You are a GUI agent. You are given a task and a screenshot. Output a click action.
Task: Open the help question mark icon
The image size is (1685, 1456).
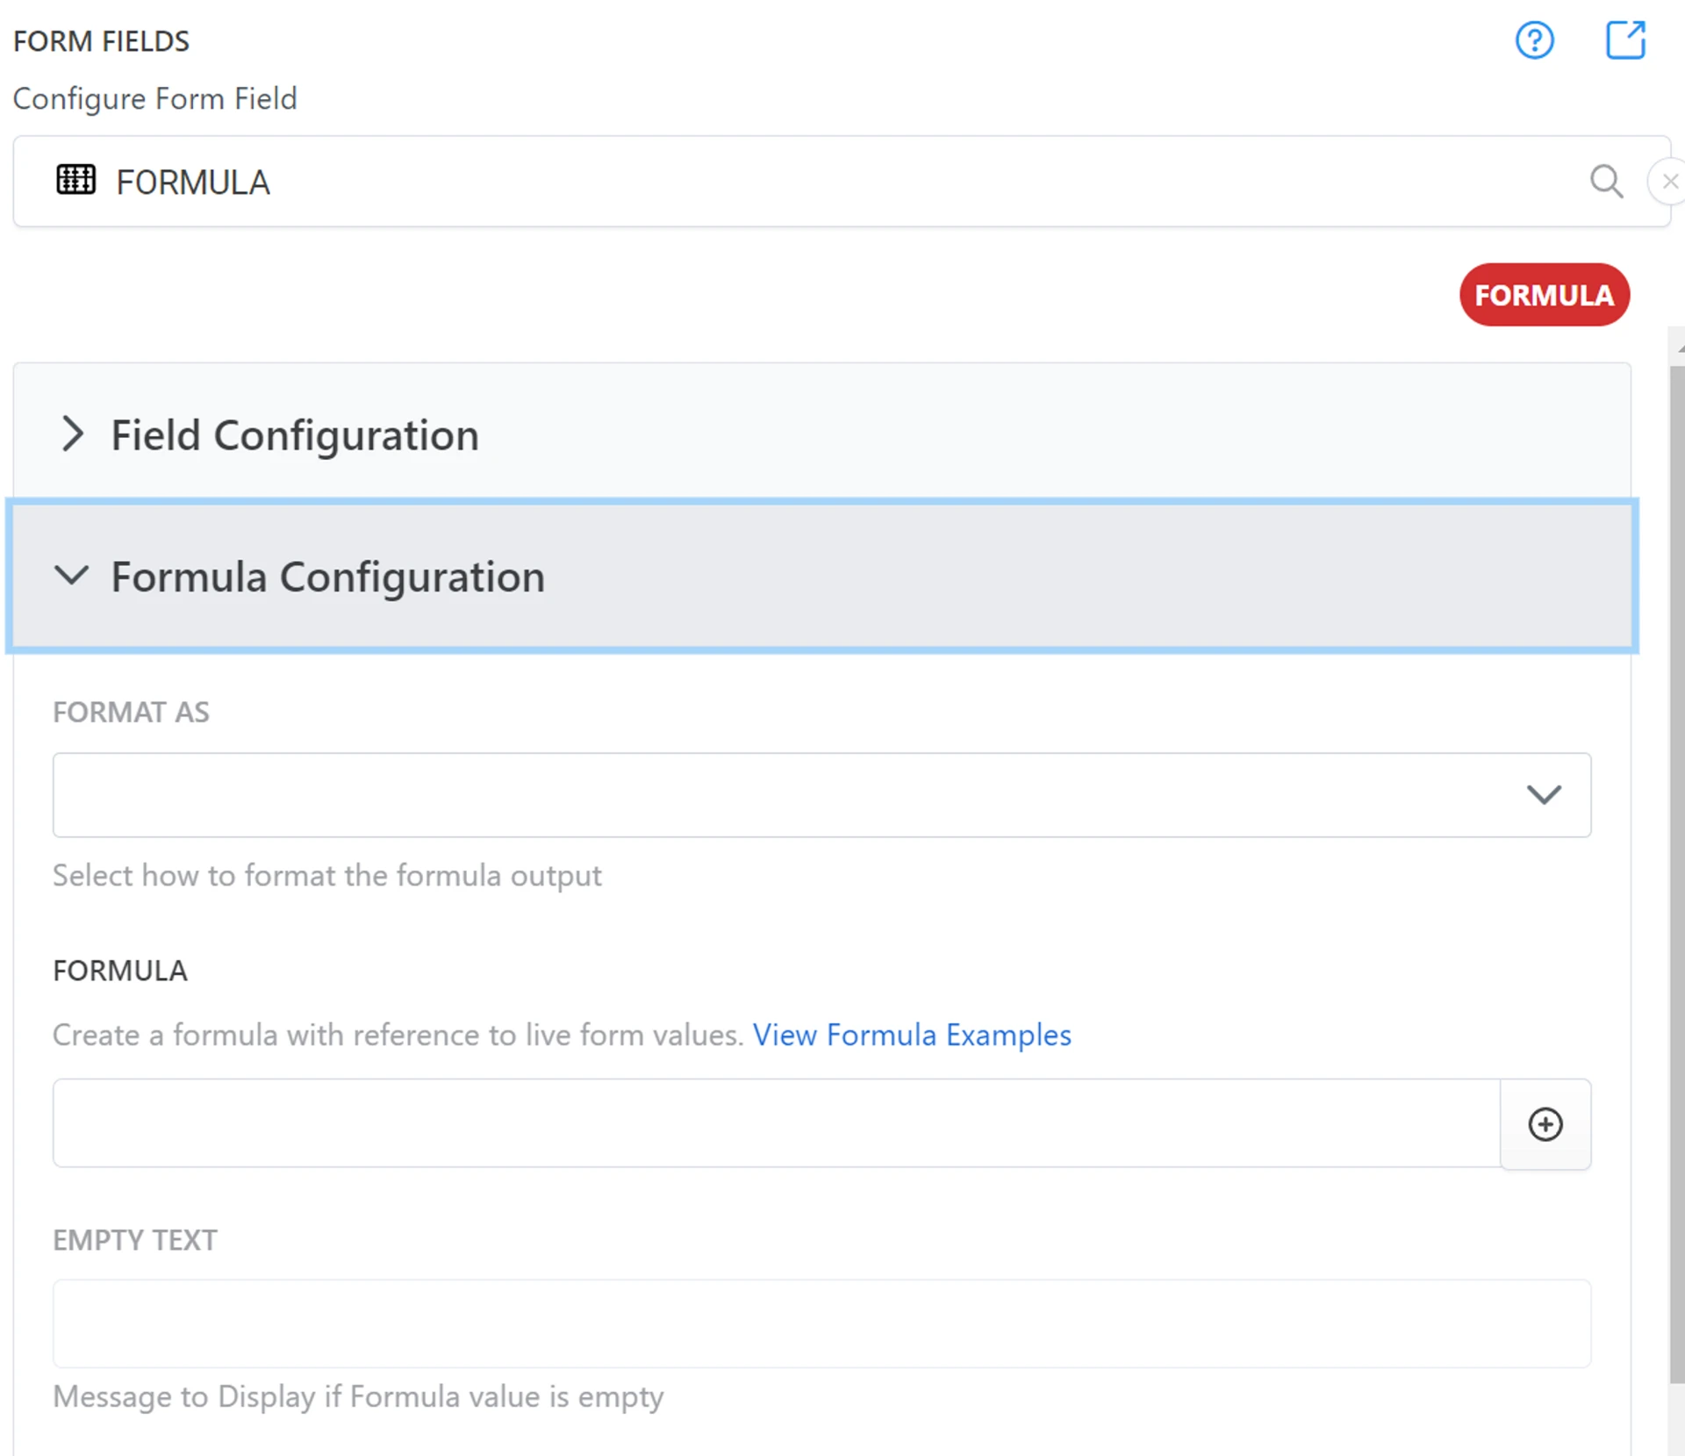1534,40
